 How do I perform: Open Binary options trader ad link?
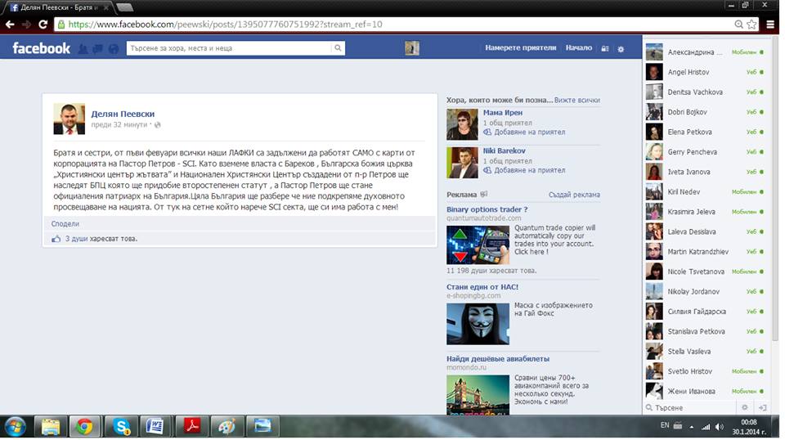click(487, 209)
